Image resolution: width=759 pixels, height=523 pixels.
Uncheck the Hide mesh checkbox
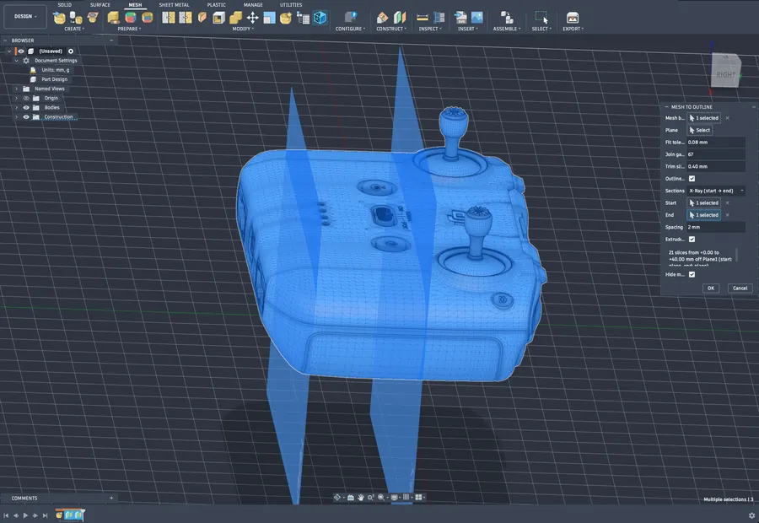692,275
